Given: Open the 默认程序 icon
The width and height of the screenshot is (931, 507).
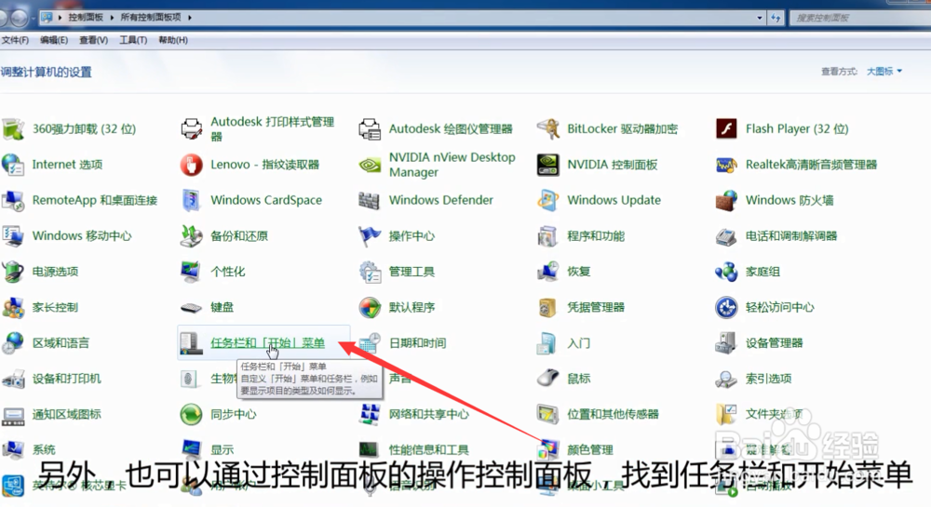Looking at the screenshot, I should pyautogui.click(x=370, y=307).
